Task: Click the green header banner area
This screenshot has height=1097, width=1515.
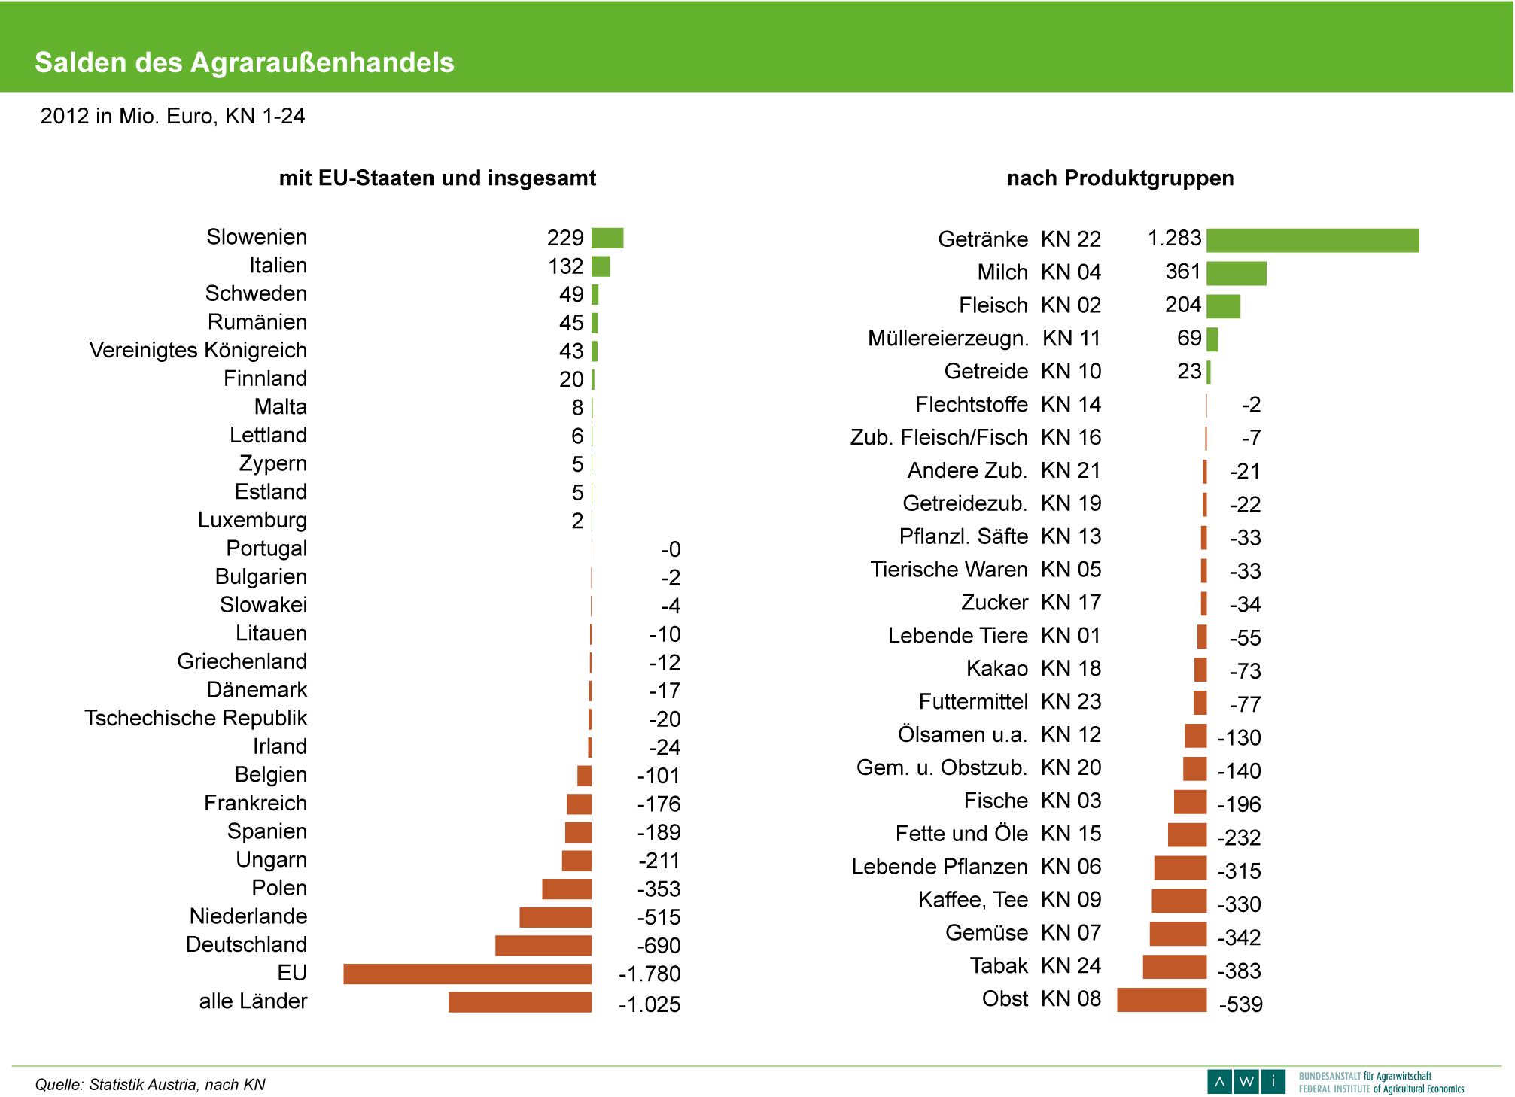Action: 978,45
